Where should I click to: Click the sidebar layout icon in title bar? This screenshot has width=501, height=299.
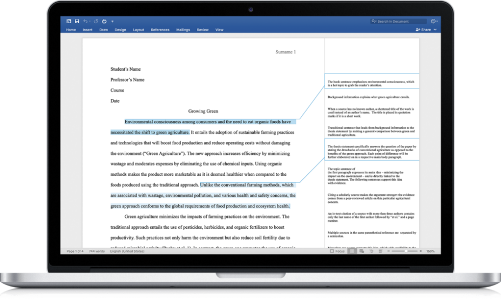69,21
